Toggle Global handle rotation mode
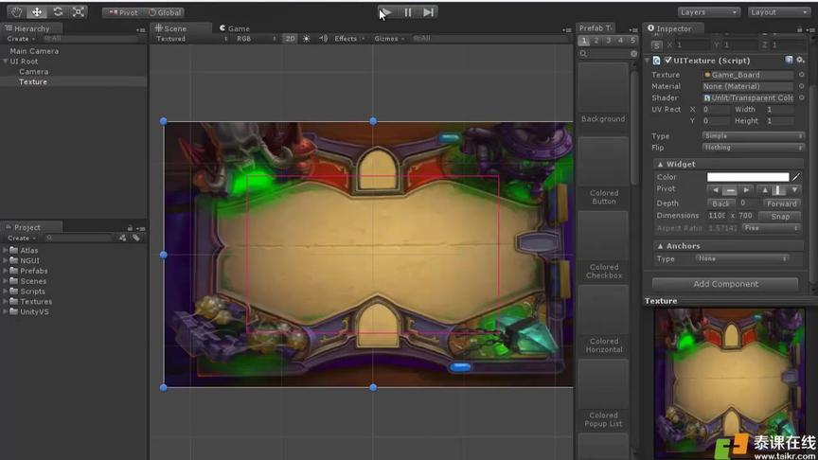This screenshot has width=818, height=460. [x=165, y=12]
